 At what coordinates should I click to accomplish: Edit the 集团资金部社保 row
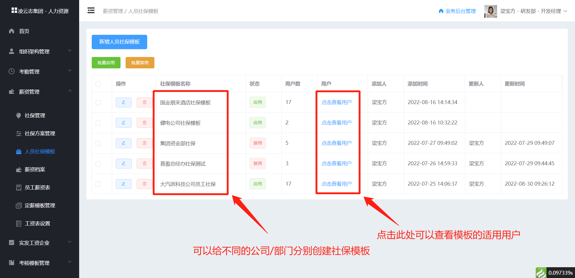pos(124,143)
